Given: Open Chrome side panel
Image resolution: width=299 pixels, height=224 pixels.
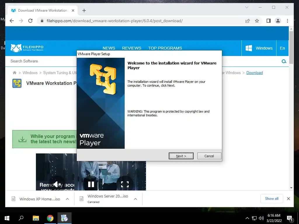Looking at the screenshot, I should [x=269, y=21].
